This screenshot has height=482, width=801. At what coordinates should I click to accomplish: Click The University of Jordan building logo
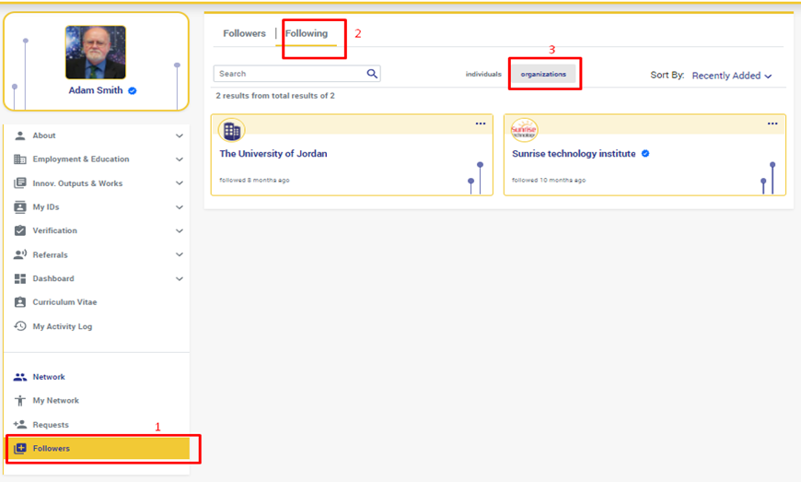(231, 131)
